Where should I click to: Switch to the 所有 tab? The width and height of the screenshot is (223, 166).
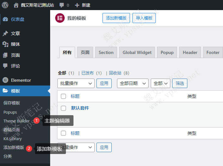[x=67, y=52]
